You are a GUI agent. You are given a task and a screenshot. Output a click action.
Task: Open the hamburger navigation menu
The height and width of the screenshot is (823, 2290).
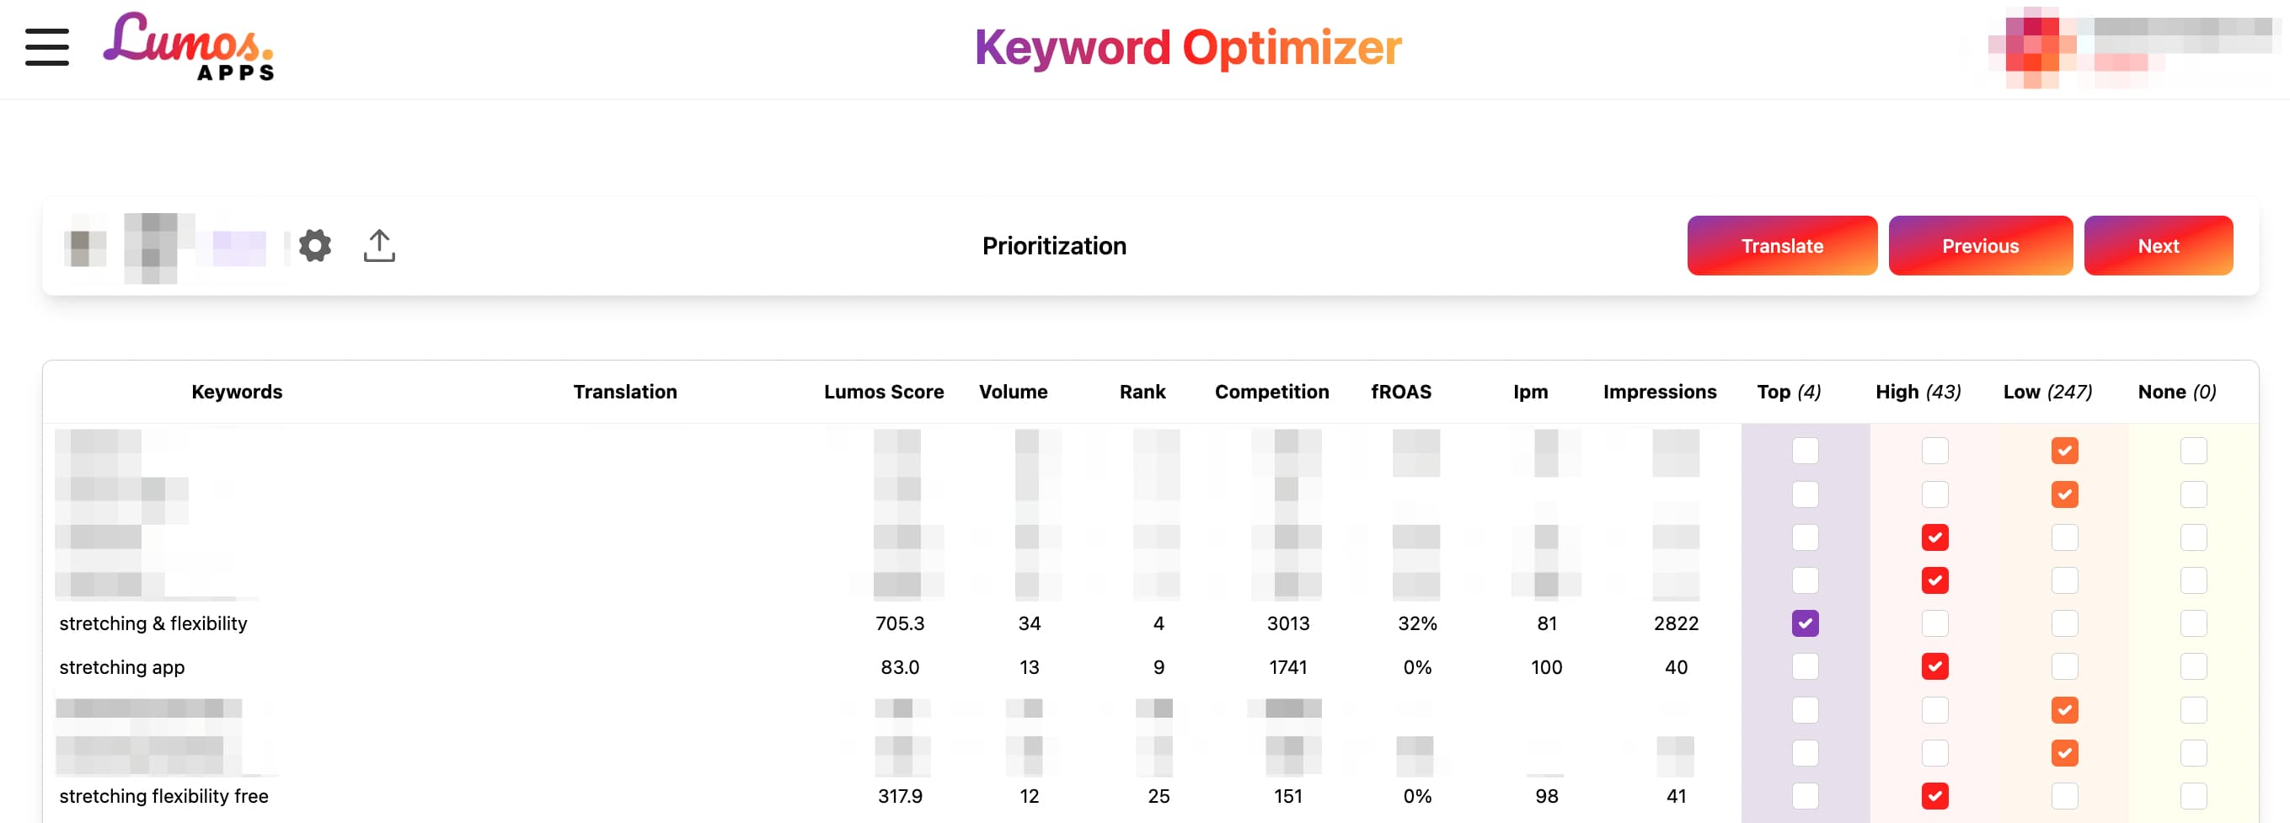[47, 47]
